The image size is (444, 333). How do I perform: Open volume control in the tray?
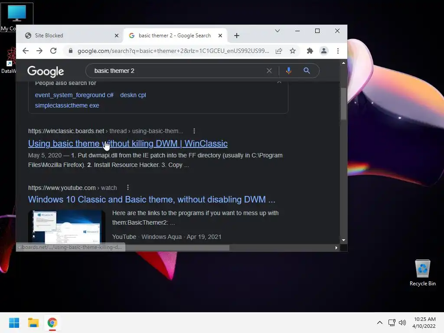click(x=402, y=323)
